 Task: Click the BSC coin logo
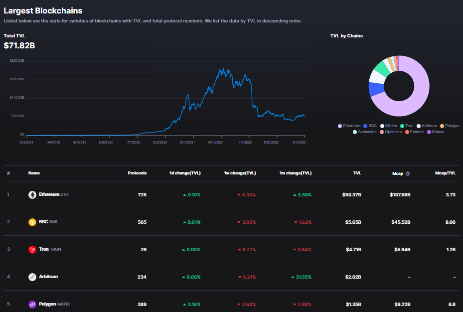pyautogui.click(x=32, y=222)
